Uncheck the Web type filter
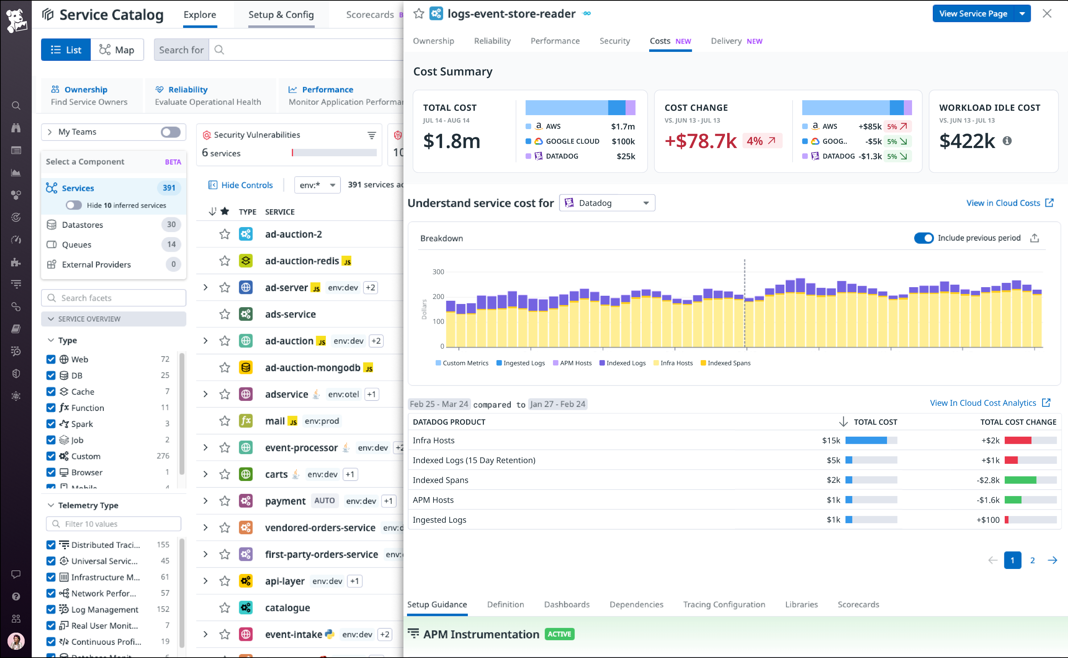The width and height of the screenshot is (1068, 658). point(51,359)
